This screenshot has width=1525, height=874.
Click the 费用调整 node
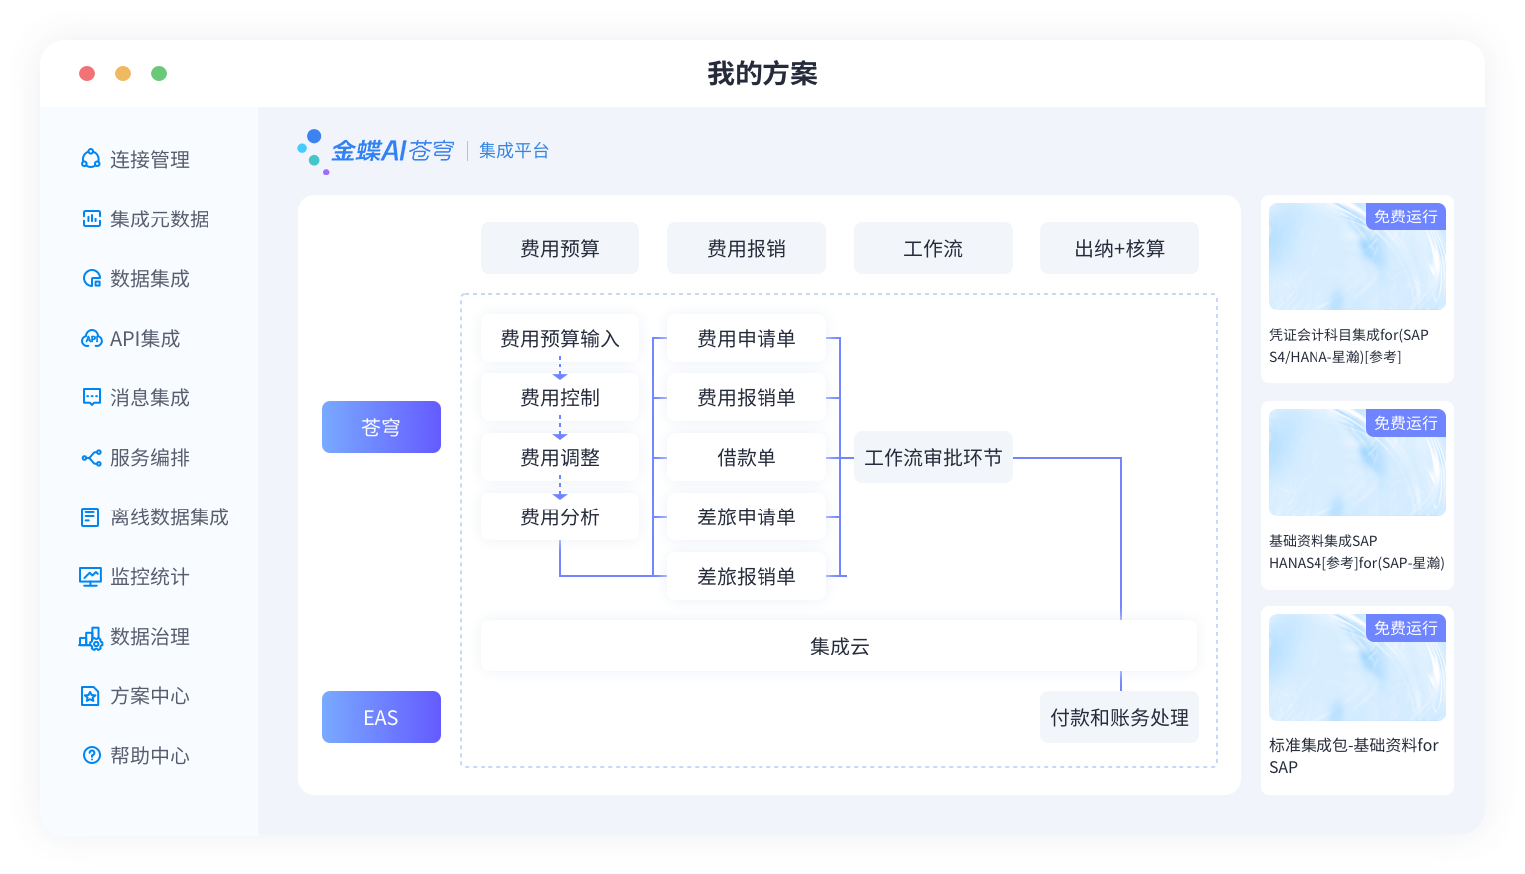[x=560, y=457]
